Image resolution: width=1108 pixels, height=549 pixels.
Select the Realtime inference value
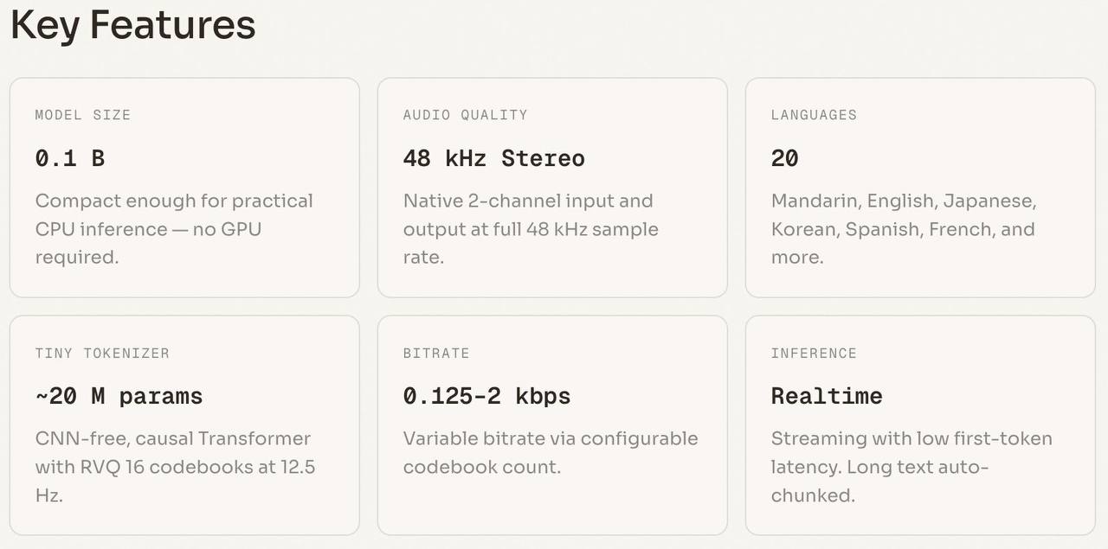click(827, 396)
